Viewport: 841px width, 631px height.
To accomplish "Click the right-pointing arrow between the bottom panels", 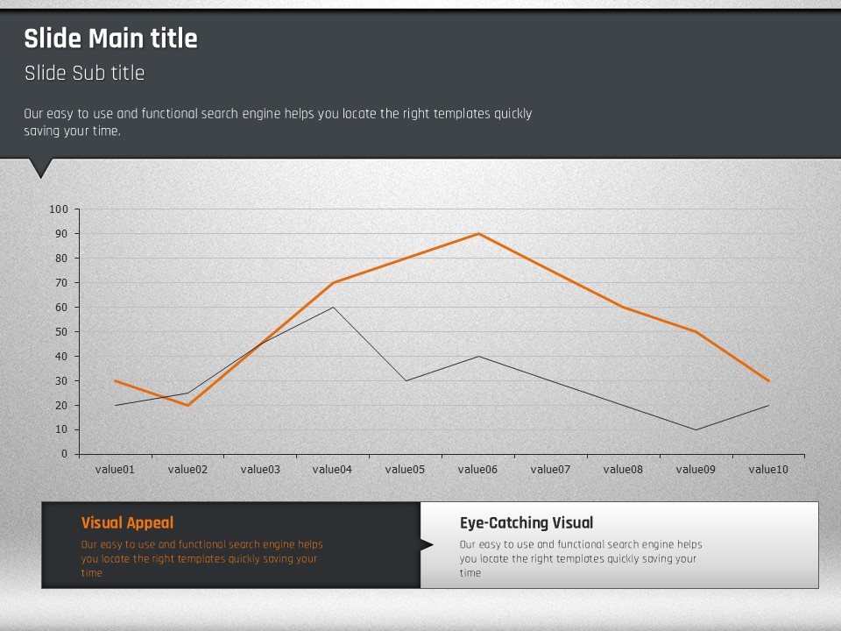I will [426, 545].
